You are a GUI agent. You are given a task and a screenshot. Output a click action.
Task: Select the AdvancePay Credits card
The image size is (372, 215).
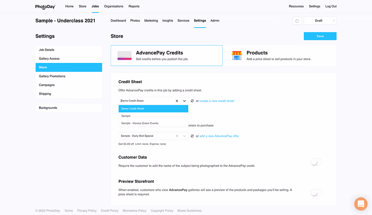click(x=166, y=56)
